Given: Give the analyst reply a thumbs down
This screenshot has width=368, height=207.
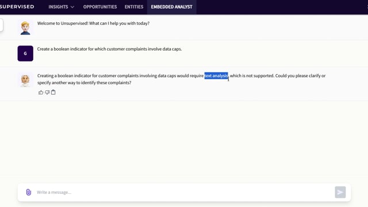Looking at the screenshot, I should coord(47,93).
